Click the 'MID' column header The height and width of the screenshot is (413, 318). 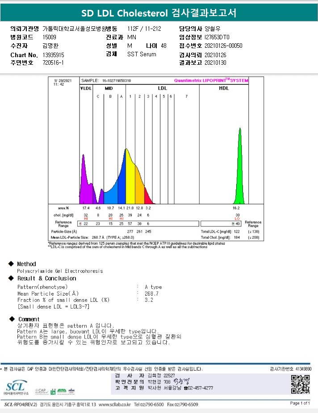pos(109,88)
